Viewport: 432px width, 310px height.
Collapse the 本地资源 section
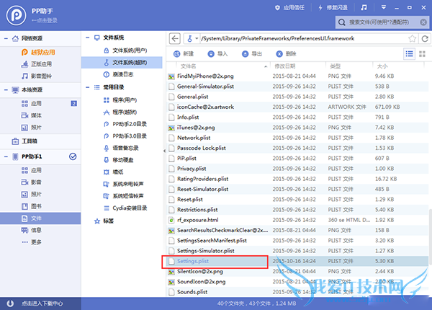coord(6,90)
